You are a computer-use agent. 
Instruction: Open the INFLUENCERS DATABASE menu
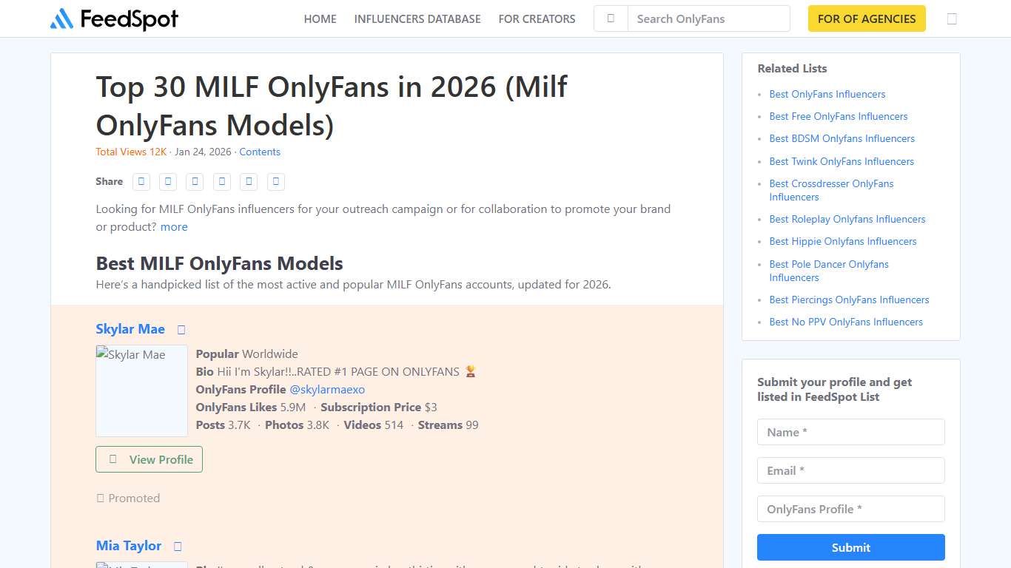(417, 19)
